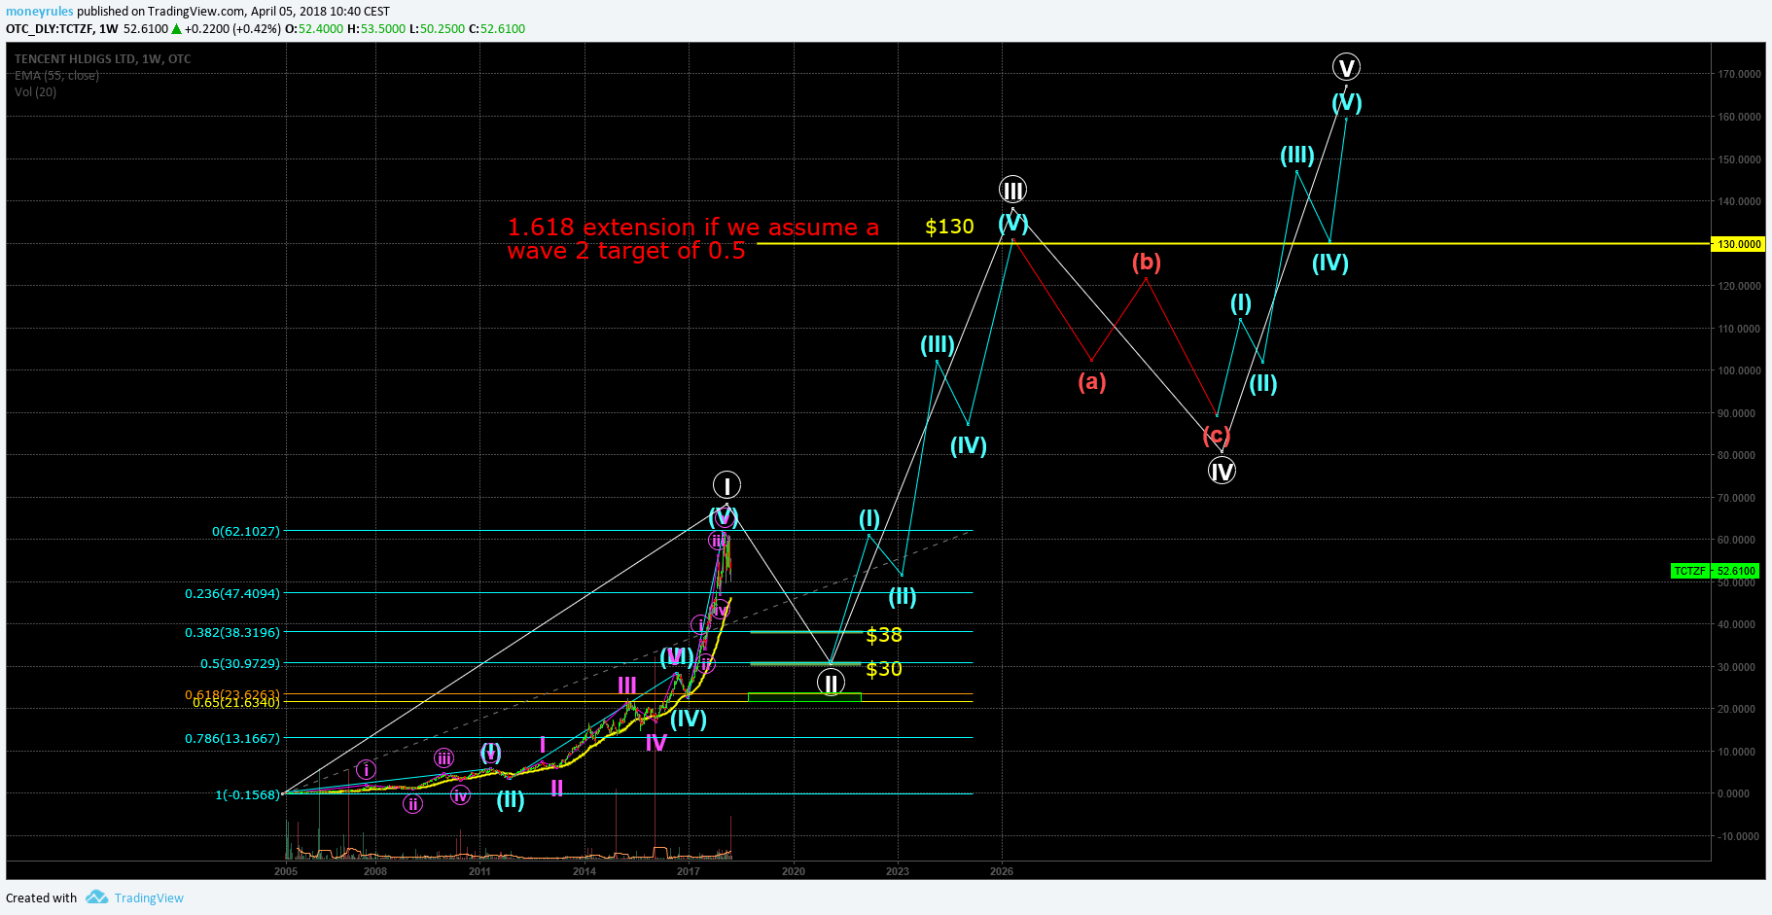The height and width of the screenshot is (915, 1772).
Task: Click the TradingView link at bottom
Action: click(149, 897)
